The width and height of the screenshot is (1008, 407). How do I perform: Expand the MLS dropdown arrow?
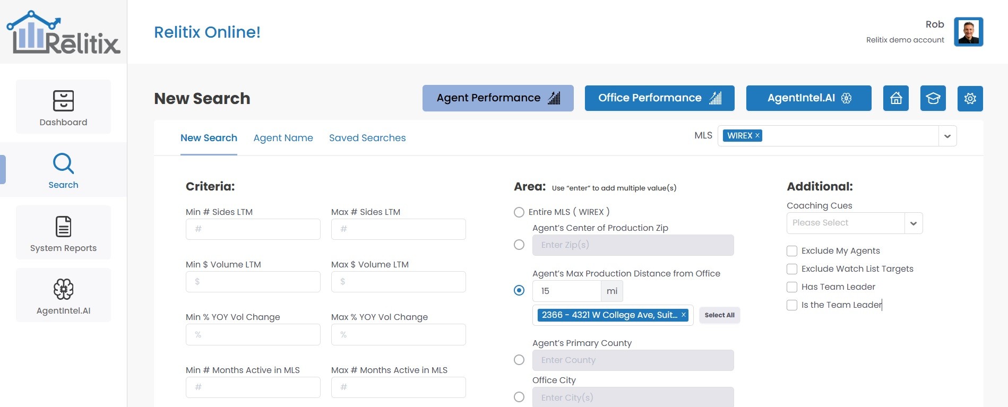pos(947,136)
